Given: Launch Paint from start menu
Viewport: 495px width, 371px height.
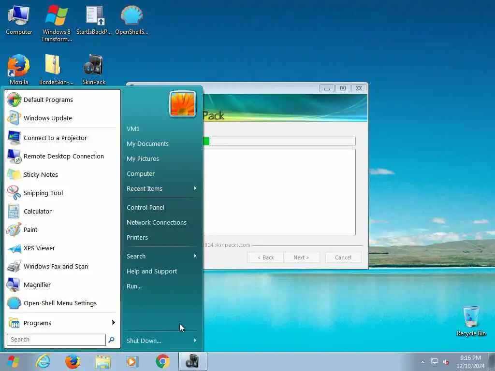Looking at the screenshot, I should tap(62, 229).
